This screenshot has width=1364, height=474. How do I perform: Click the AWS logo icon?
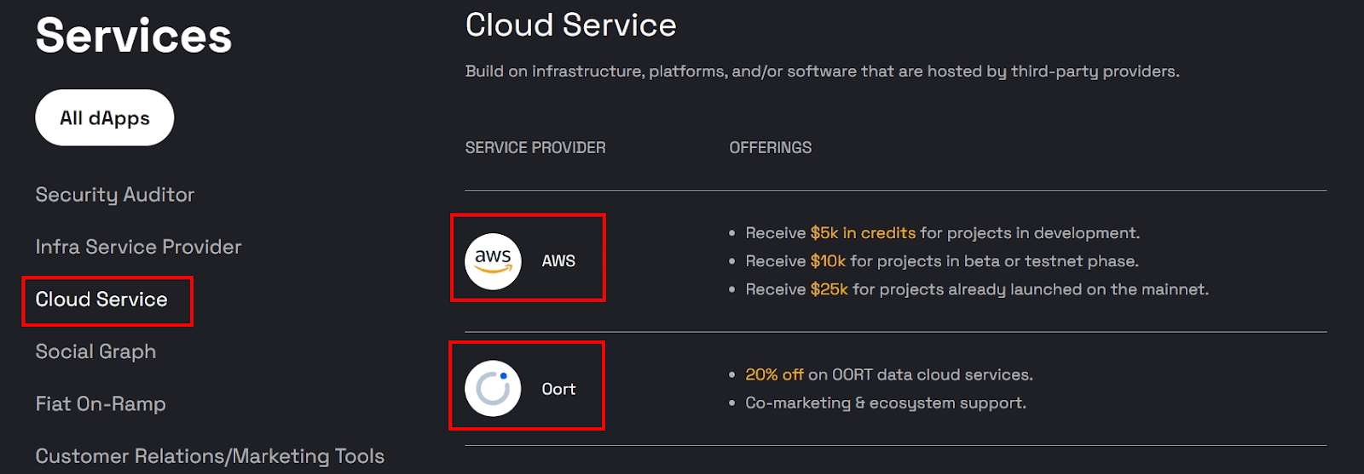[493, 261]
